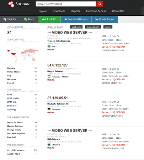This screenshot has height=160, width=144.
Task: Click the Shodan logo icon
Action: pos(11,4)
